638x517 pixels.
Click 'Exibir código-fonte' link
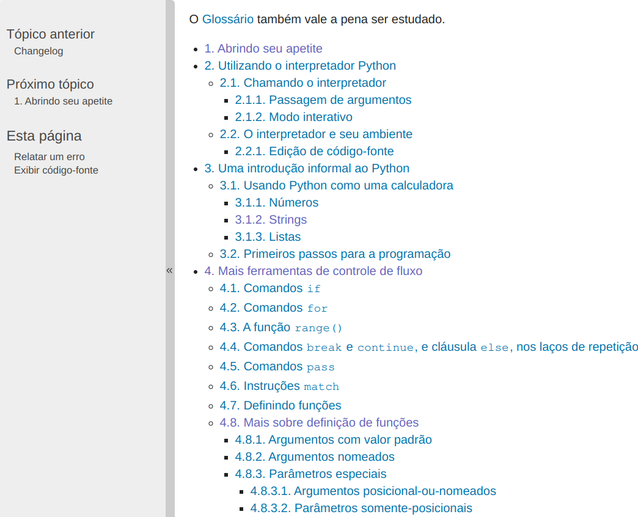(56, 170)
